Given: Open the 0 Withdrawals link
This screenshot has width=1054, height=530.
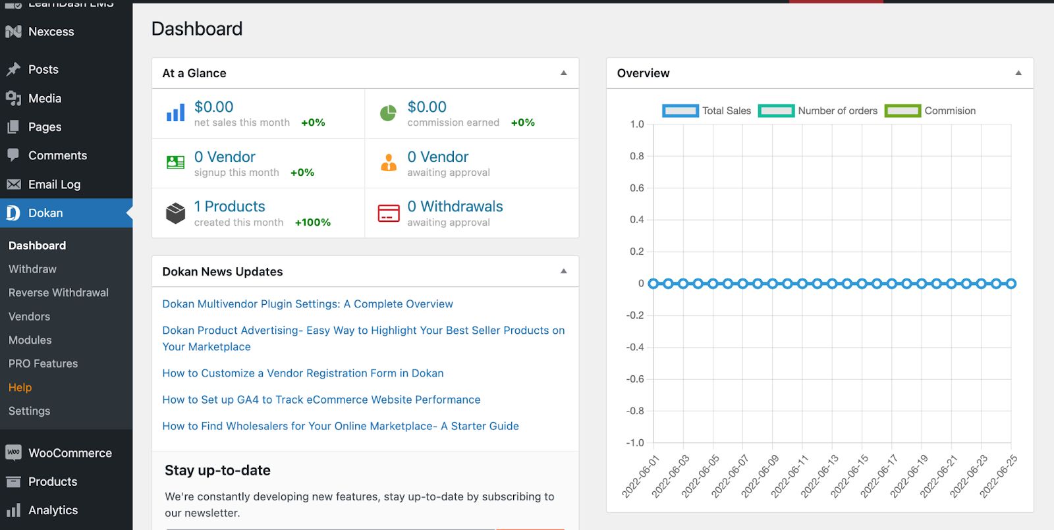Looking at the screenshot, I should coord(455,207).
